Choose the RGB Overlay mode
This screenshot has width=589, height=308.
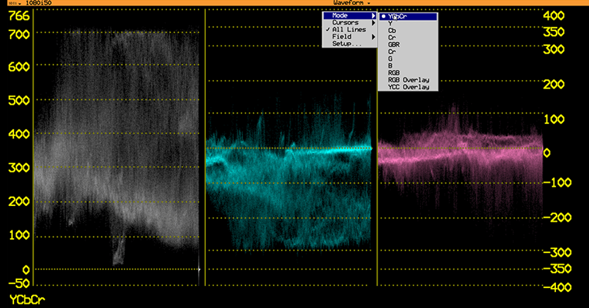(x=408, y=80)
